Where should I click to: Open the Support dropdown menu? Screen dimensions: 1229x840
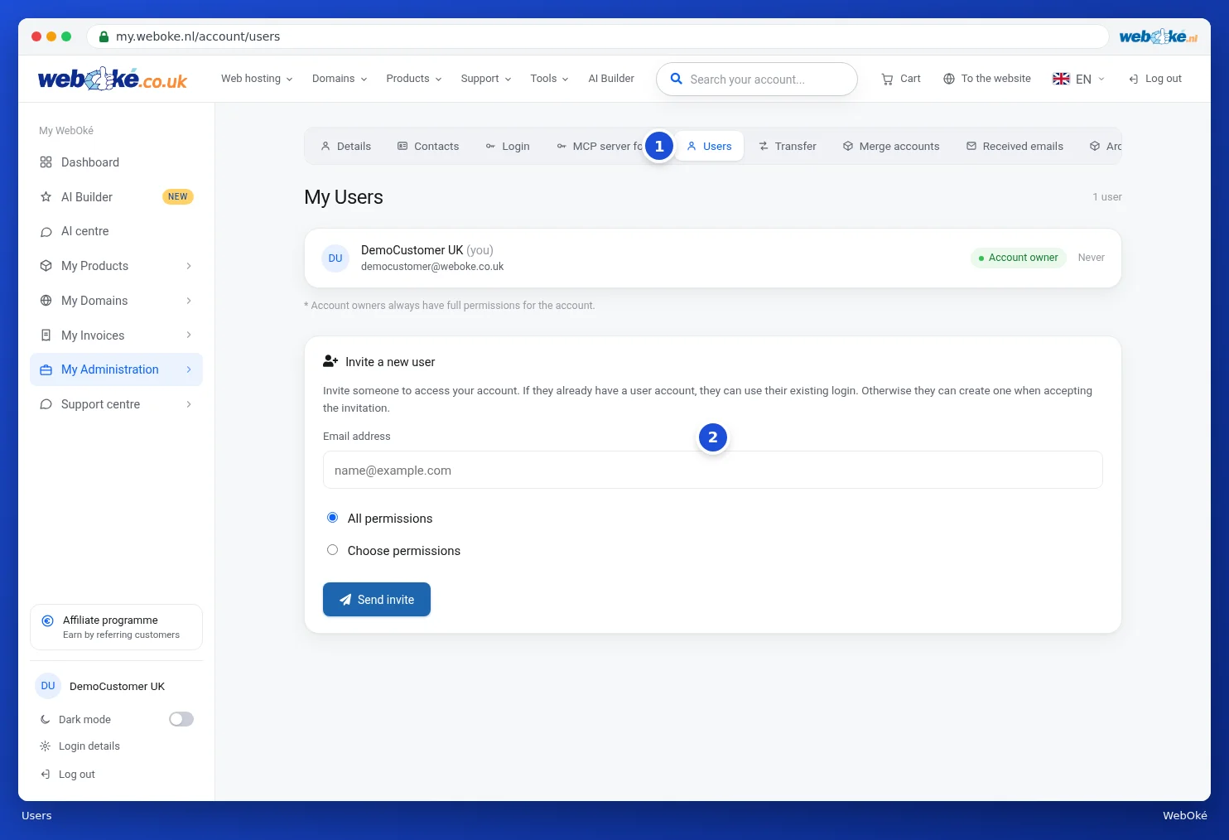pyautogui.click(x=486, y=79)
